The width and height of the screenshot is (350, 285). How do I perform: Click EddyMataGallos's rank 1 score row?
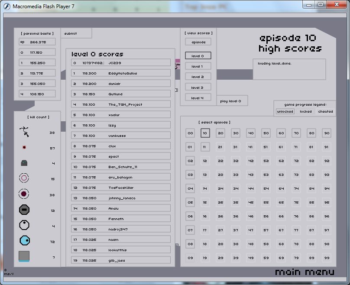click(121, 73)
